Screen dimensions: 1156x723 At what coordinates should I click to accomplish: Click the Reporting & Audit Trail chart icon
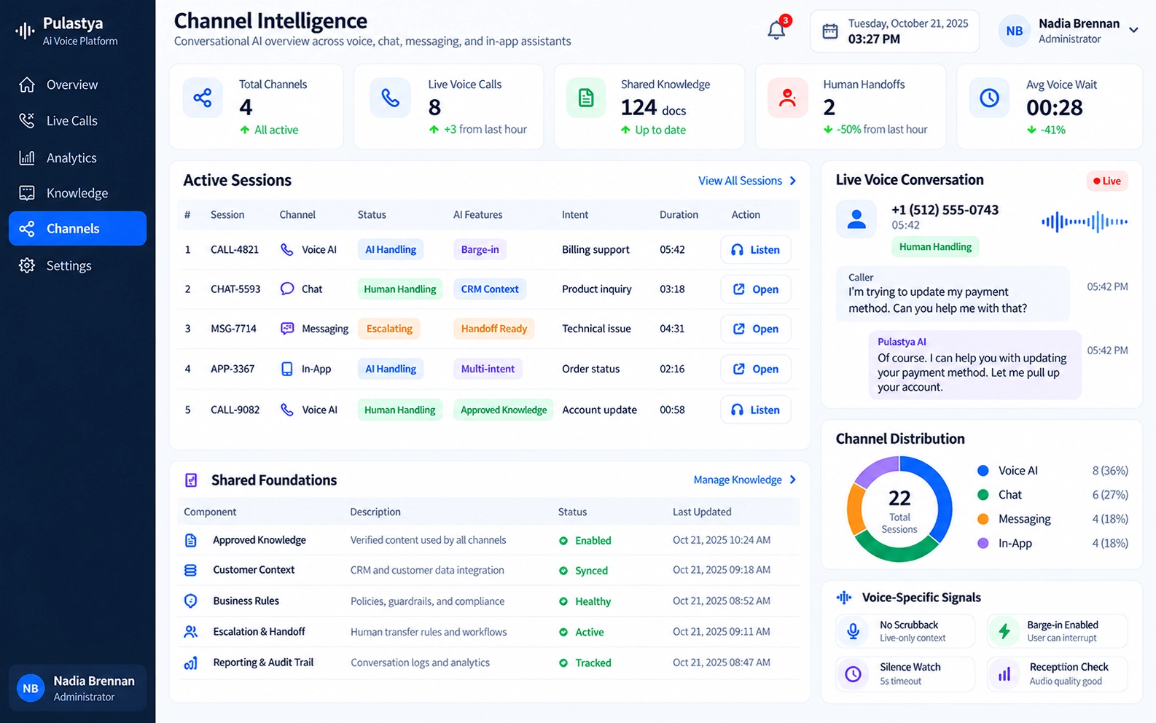(191, 663)
